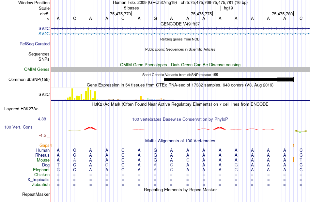
Task: Click the Mouse alignment row label
Action: point(43,160)
